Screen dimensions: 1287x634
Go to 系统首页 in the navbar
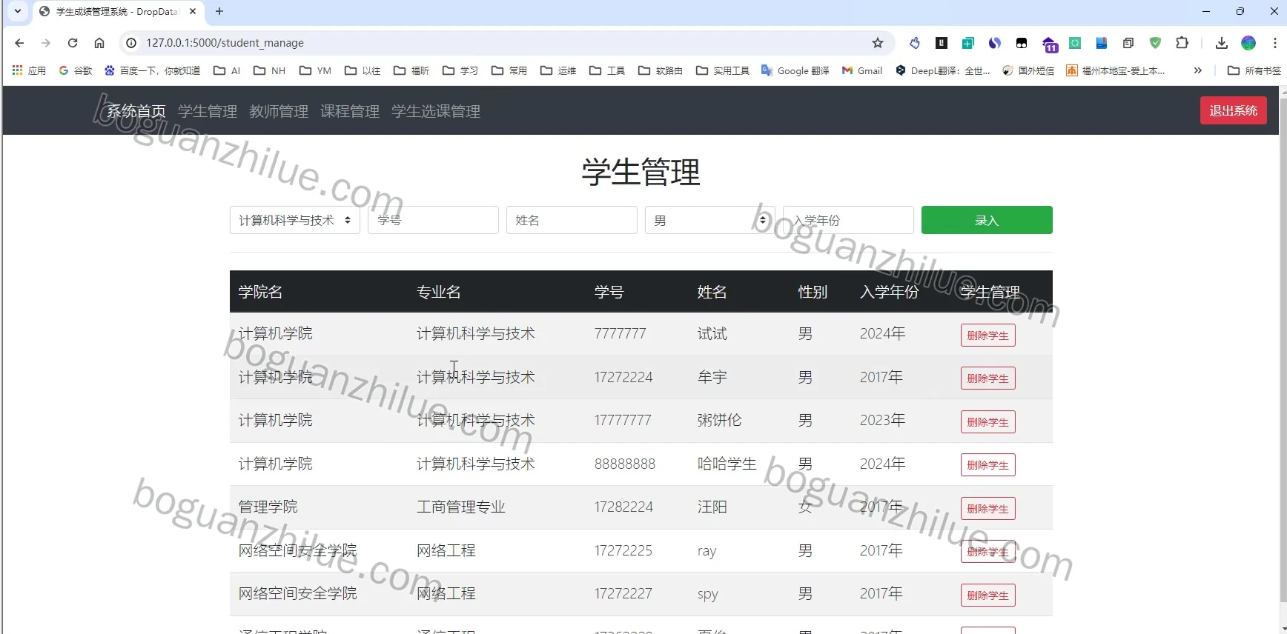coord(136,111)
